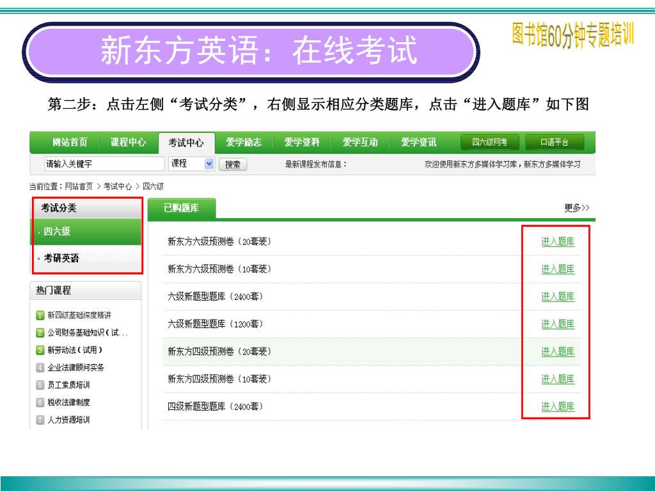Click the 新东方六级预测卷（10套装） title text
This screenshot has width=655, height=491.
click(220, 269)
